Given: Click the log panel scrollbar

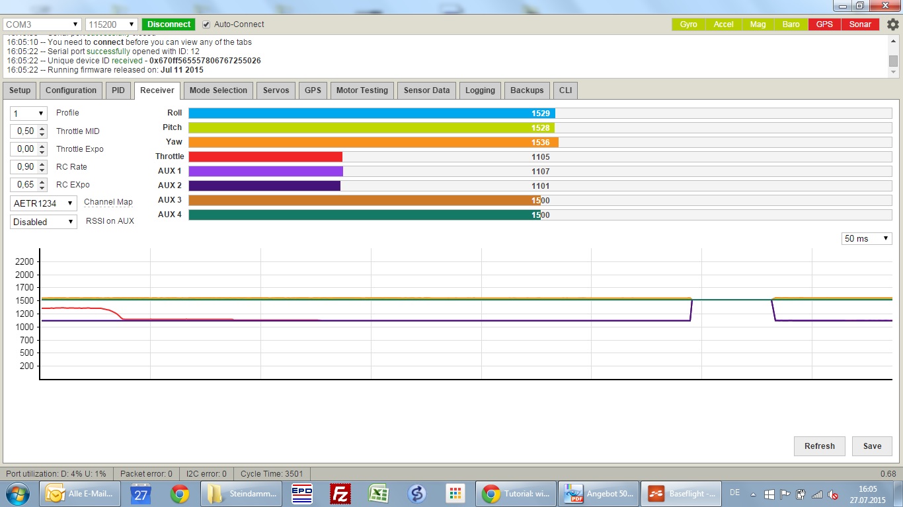Looking at the screenshot, I should click(x=893, y=56).
